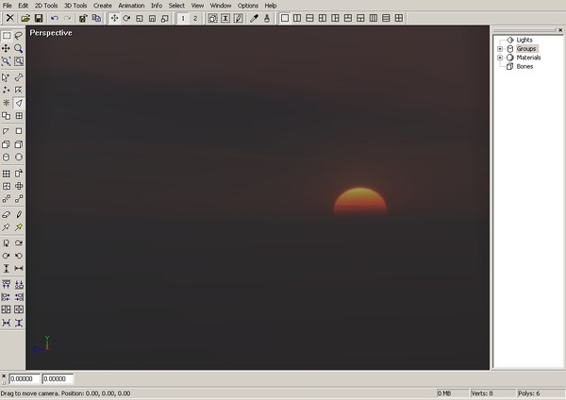566x400 pixels.
Task: Click the Delete (X) icon in top toolbar
Action: click(x=10, y=18)
